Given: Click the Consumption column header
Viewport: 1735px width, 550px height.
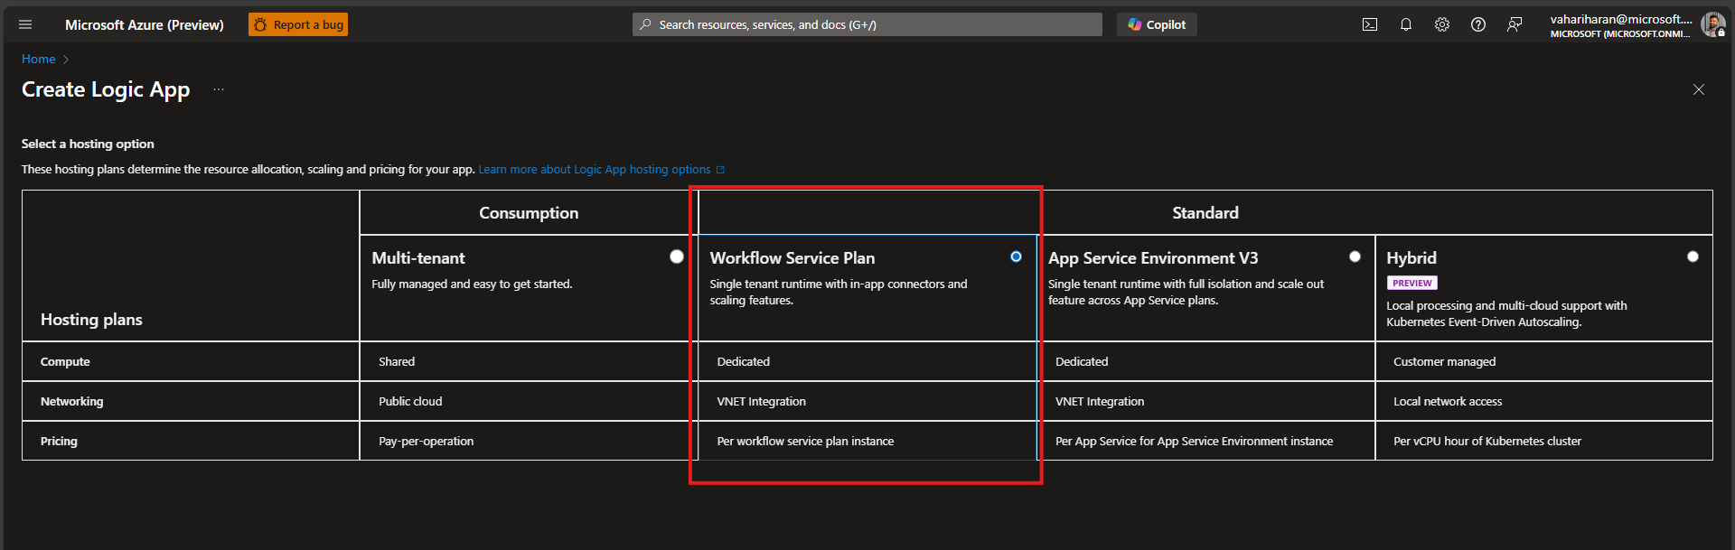Looking at the screenshot, I should point(529,213).
